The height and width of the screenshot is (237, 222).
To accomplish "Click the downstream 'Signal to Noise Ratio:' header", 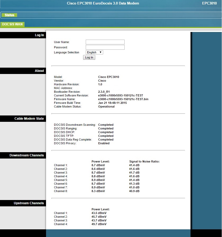I will click(144, 162).
